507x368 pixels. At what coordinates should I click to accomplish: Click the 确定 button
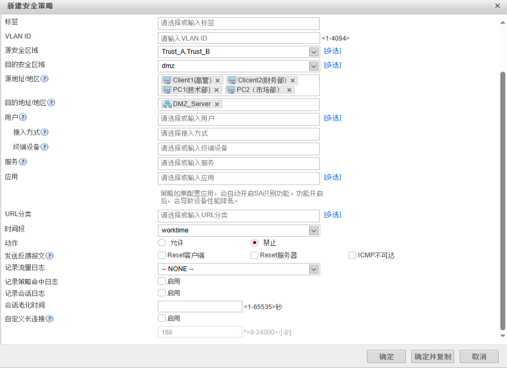(x=386, y=356)
